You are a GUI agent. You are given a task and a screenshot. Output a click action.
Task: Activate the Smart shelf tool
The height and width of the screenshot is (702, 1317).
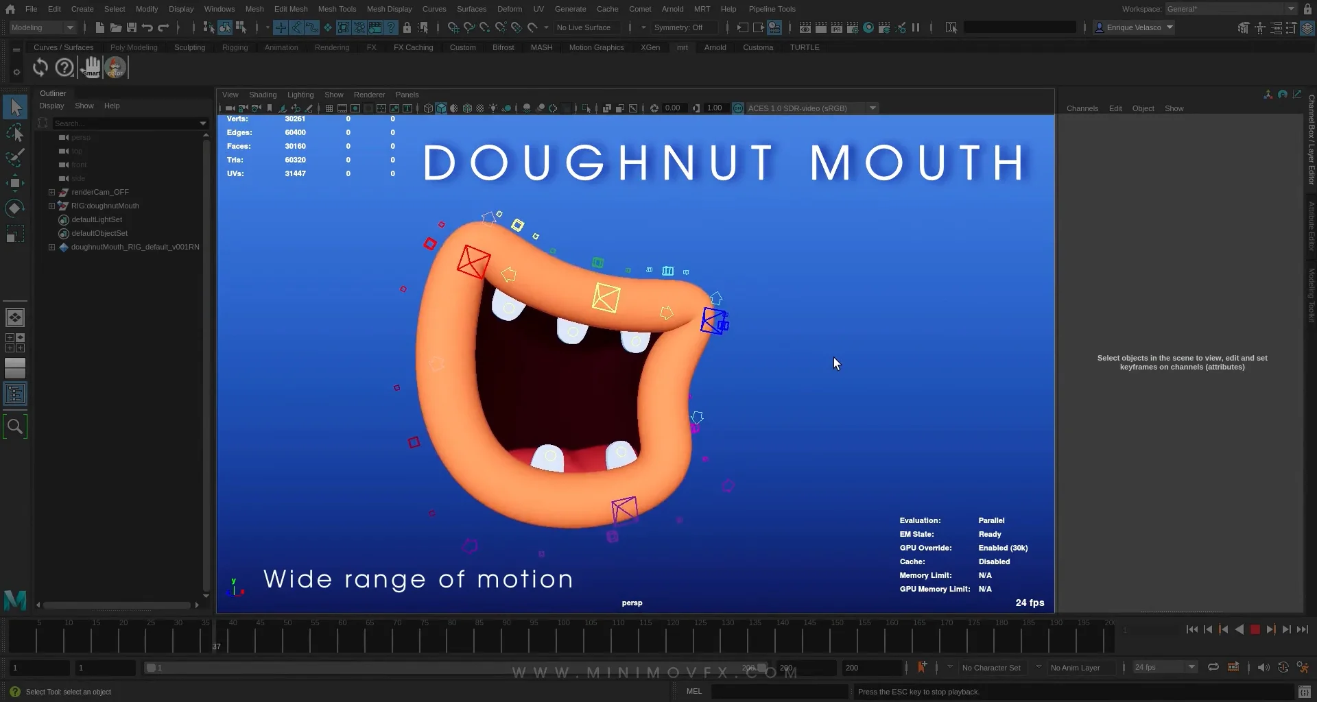coord(91,66)
